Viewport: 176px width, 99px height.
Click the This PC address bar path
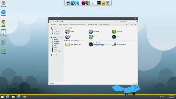[x=62, y=21]
